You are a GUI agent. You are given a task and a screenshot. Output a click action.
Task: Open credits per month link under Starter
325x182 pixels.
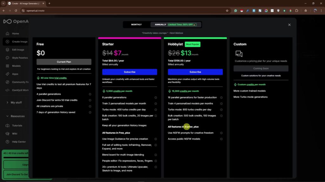(123, 91)
